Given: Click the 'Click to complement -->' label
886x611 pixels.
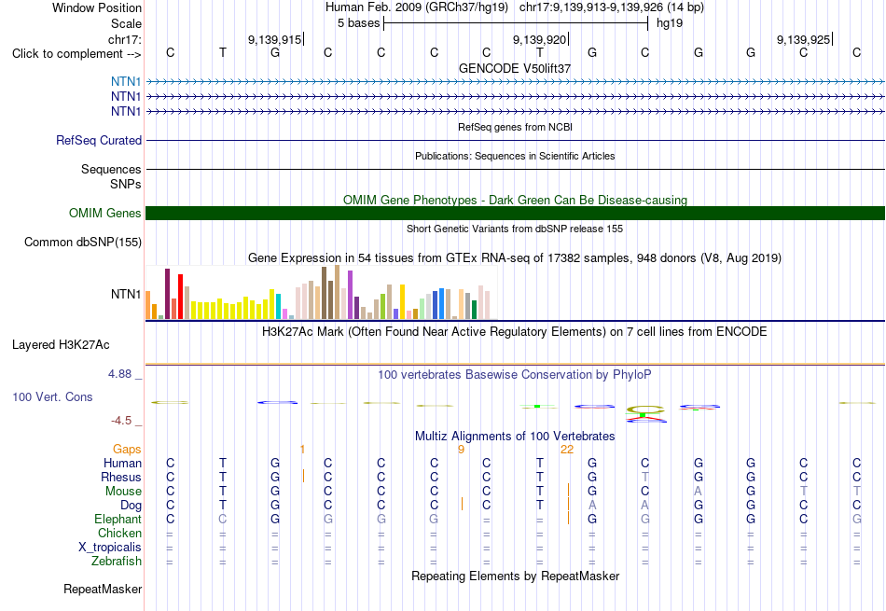Looking at the screenshot, I should click(76, 54).
